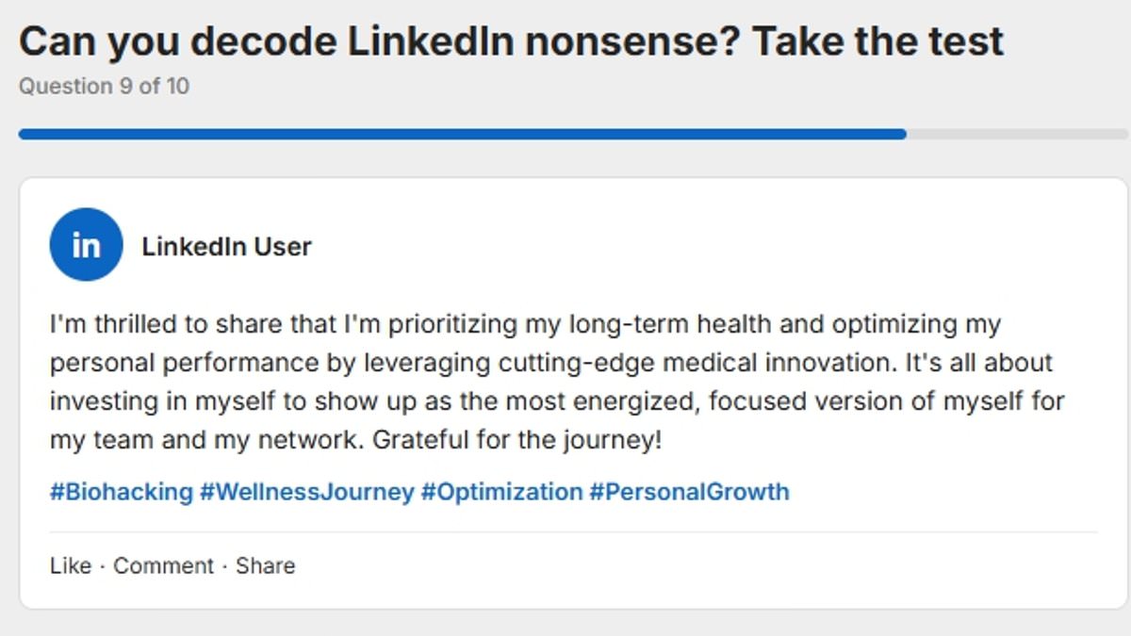Open the #Biohacking hashtag link

(x=117, y=491)
